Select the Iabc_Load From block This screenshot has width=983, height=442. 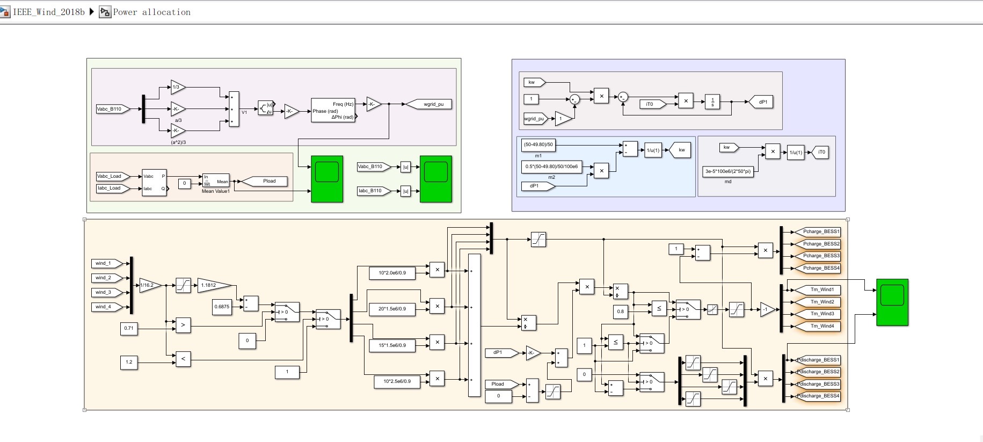(113, 188)
